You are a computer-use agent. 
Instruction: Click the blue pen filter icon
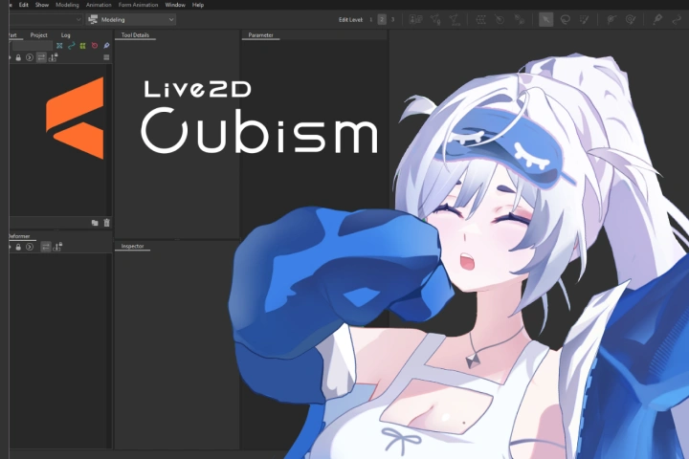coord(106,45)
